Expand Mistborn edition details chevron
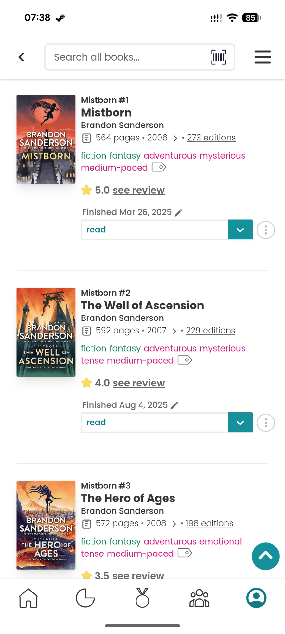 click(x=175, y=138)
